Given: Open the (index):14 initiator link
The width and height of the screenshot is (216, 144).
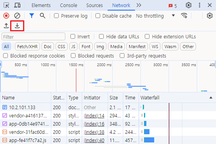Looking at the screenshot, I should [x=94, y=115].
